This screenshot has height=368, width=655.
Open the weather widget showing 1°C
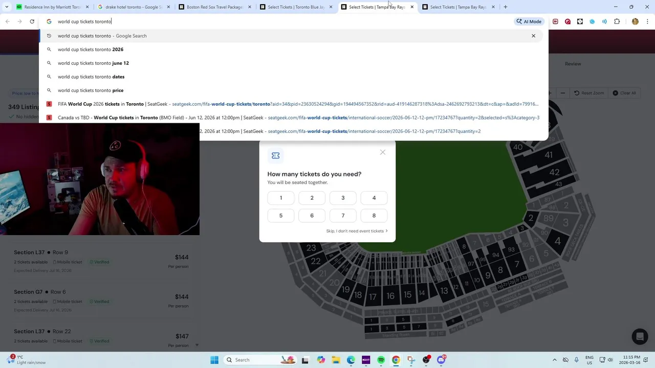click(28, 360)
